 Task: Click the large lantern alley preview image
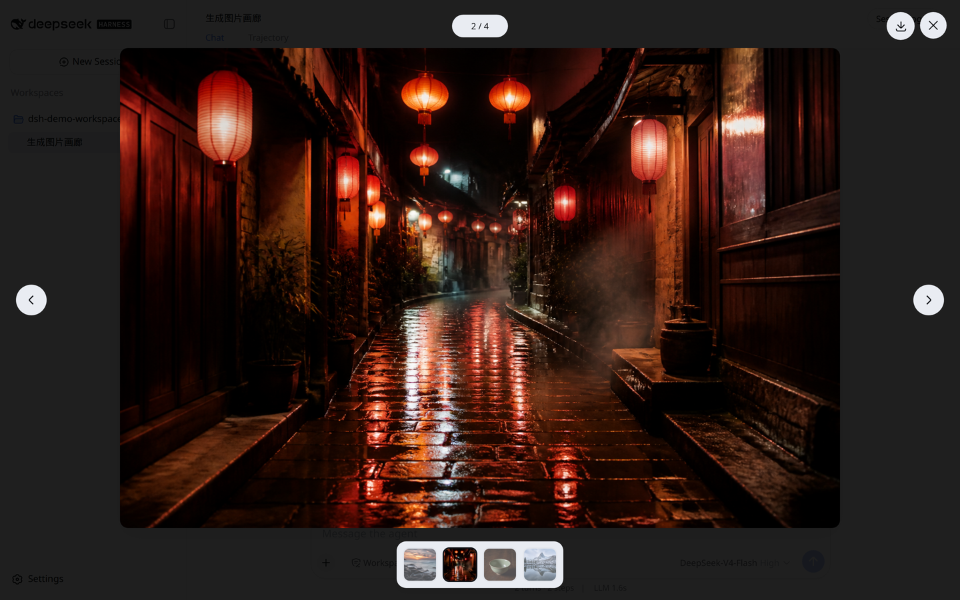(x=480, y=288)
